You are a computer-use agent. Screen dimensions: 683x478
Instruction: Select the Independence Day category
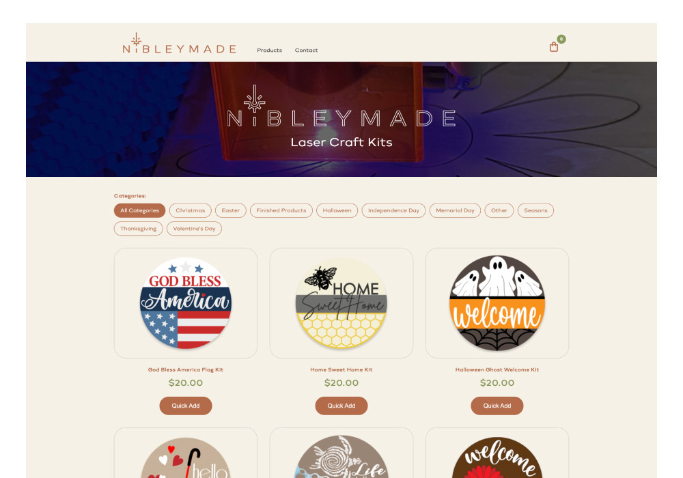coord(394,210)
